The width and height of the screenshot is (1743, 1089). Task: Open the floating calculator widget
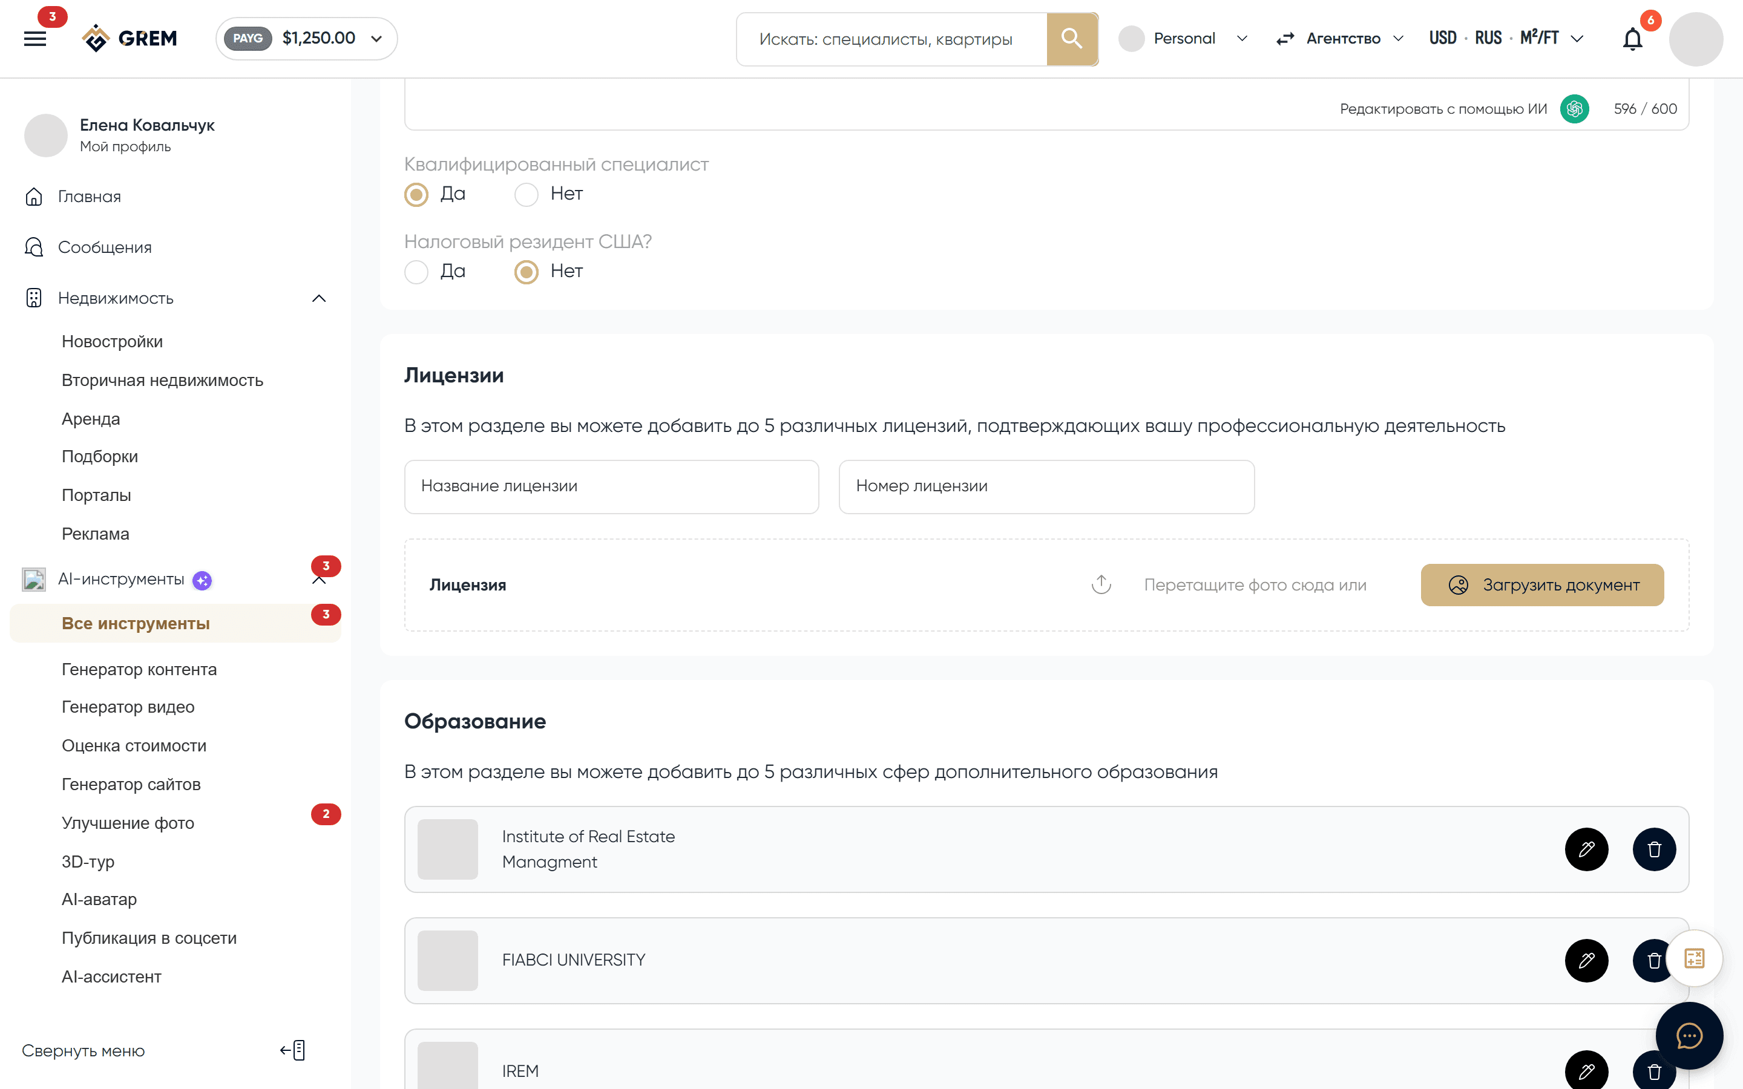[1694, 958]
